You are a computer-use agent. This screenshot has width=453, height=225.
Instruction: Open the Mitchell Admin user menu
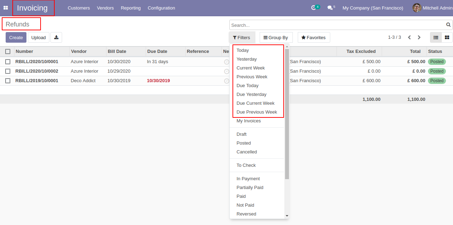(433, 8)
